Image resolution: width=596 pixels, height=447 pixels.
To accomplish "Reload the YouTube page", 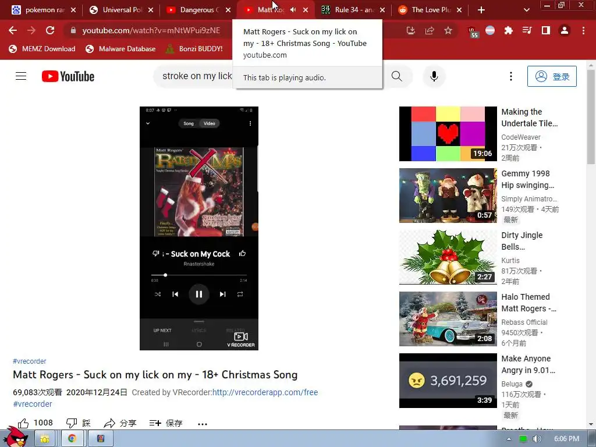I will (50, 30).
